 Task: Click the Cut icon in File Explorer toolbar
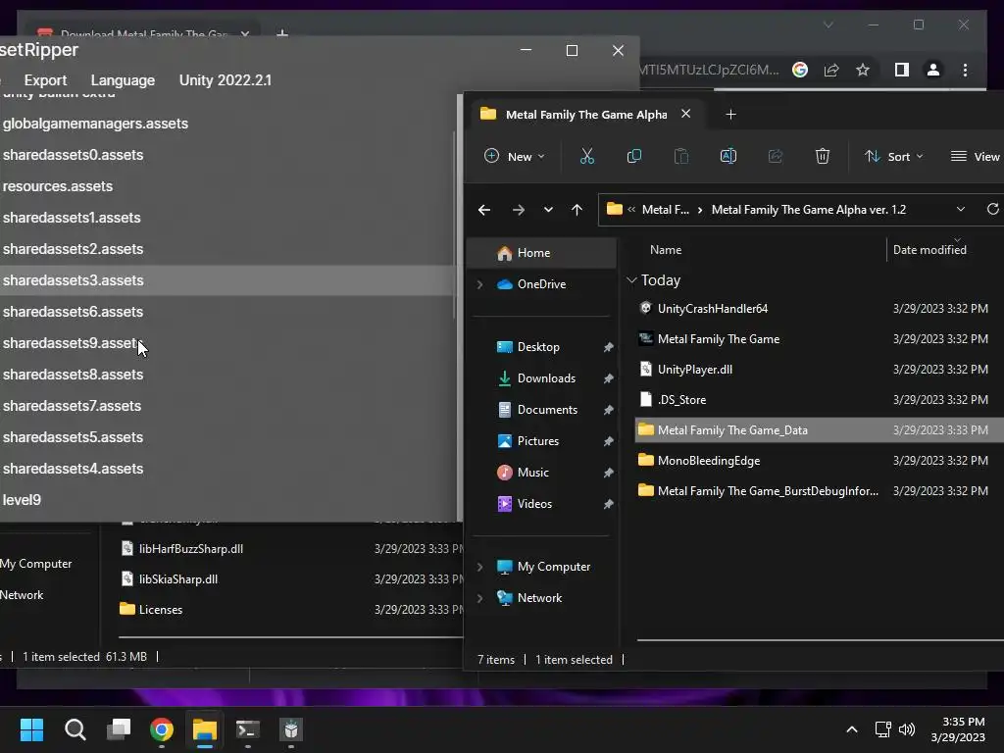tap(586, 156)
